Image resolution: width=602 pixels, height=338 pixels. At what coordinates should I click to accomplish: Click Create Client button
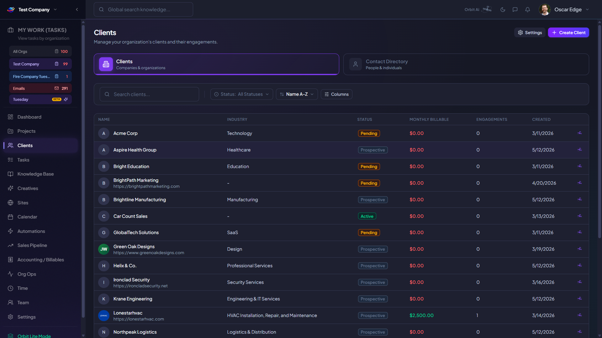tap(568, 33)
